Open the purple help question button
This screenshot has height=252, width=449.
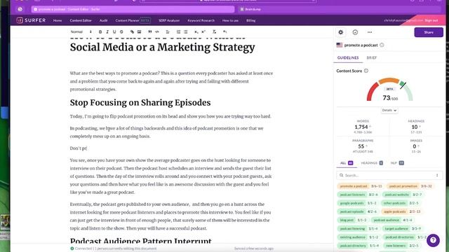433,240
